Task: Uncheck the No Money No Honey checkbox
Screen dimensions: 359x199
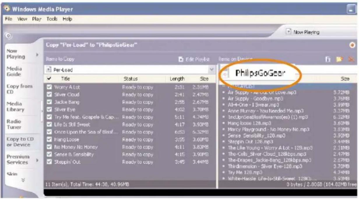Action: pos(49,147)
